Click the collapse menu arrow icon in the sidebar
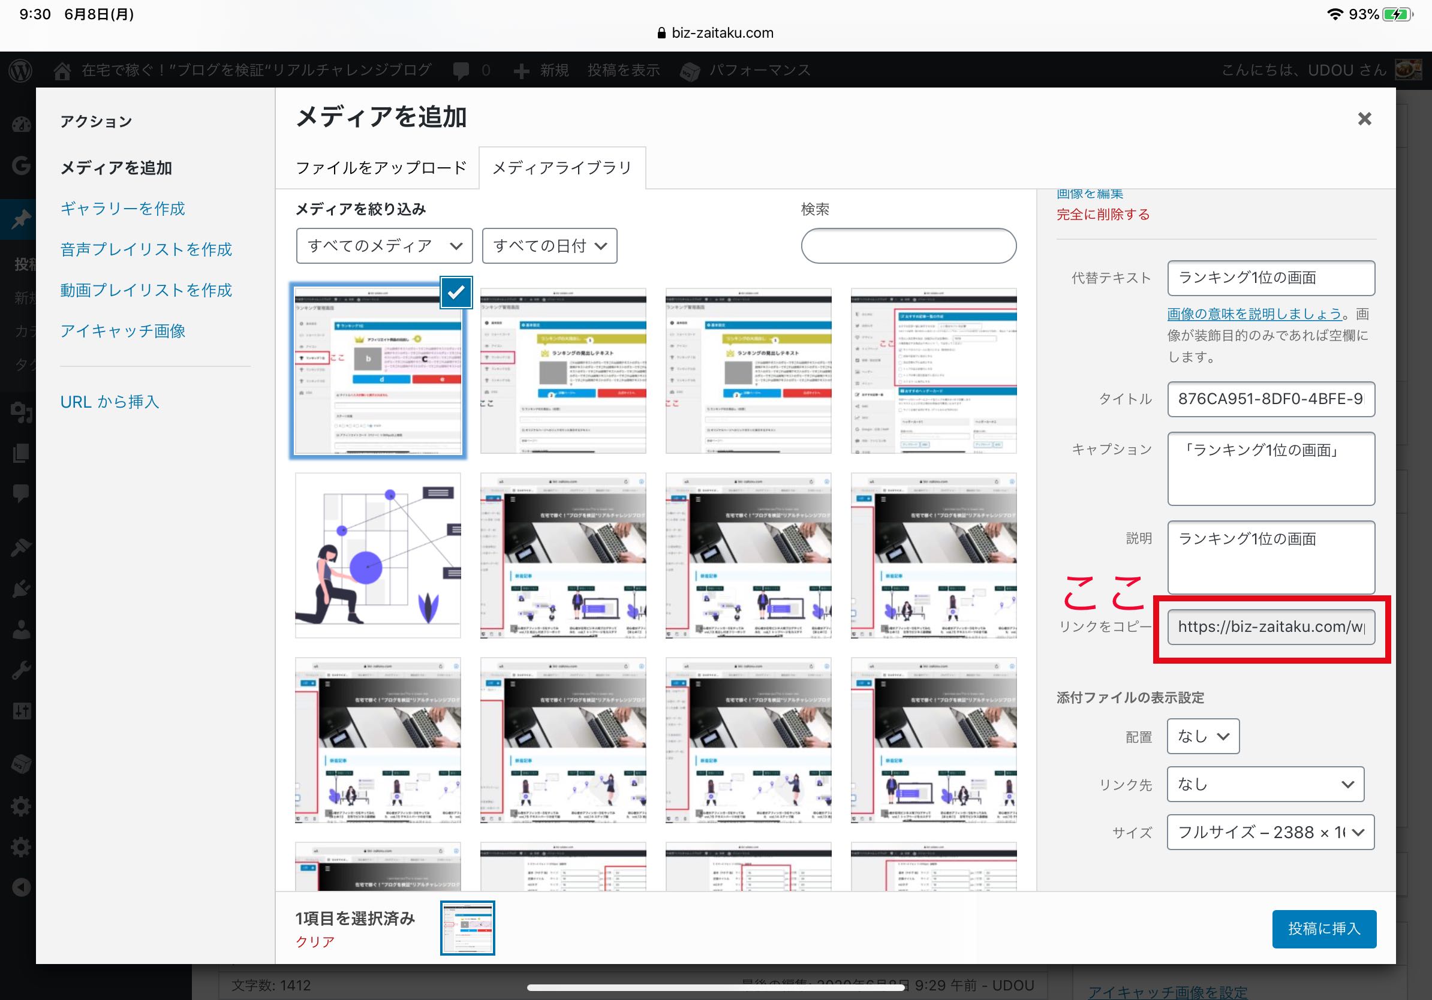Screen dimensions: 1432x1000 click(21, 887)
